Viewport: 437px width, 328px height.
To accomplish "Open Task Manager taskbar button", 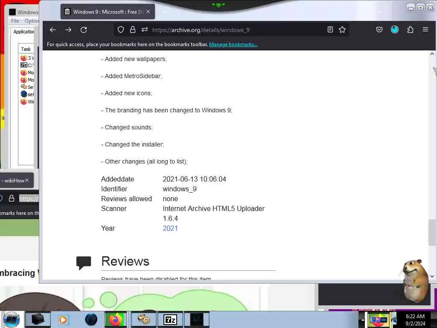I will point(196,319).
